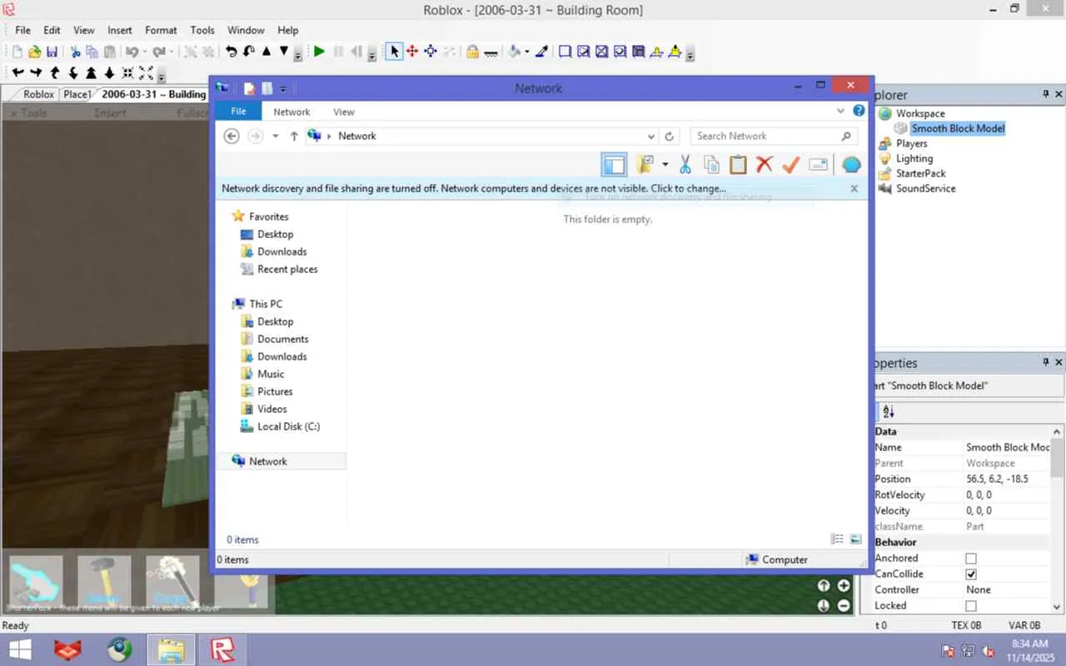Open the address bar history dropdown
The width and height of the screenshot is (1066, 666).
click(x=651, y=136)
